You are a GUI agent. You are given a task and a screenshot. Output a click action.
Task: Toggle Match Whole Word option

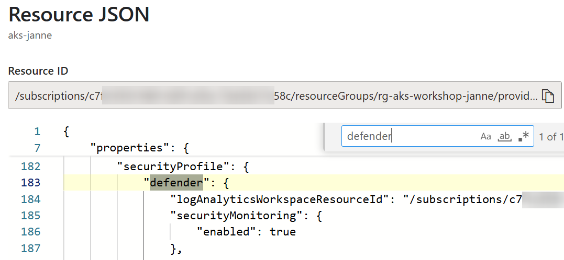click(505, 136)
